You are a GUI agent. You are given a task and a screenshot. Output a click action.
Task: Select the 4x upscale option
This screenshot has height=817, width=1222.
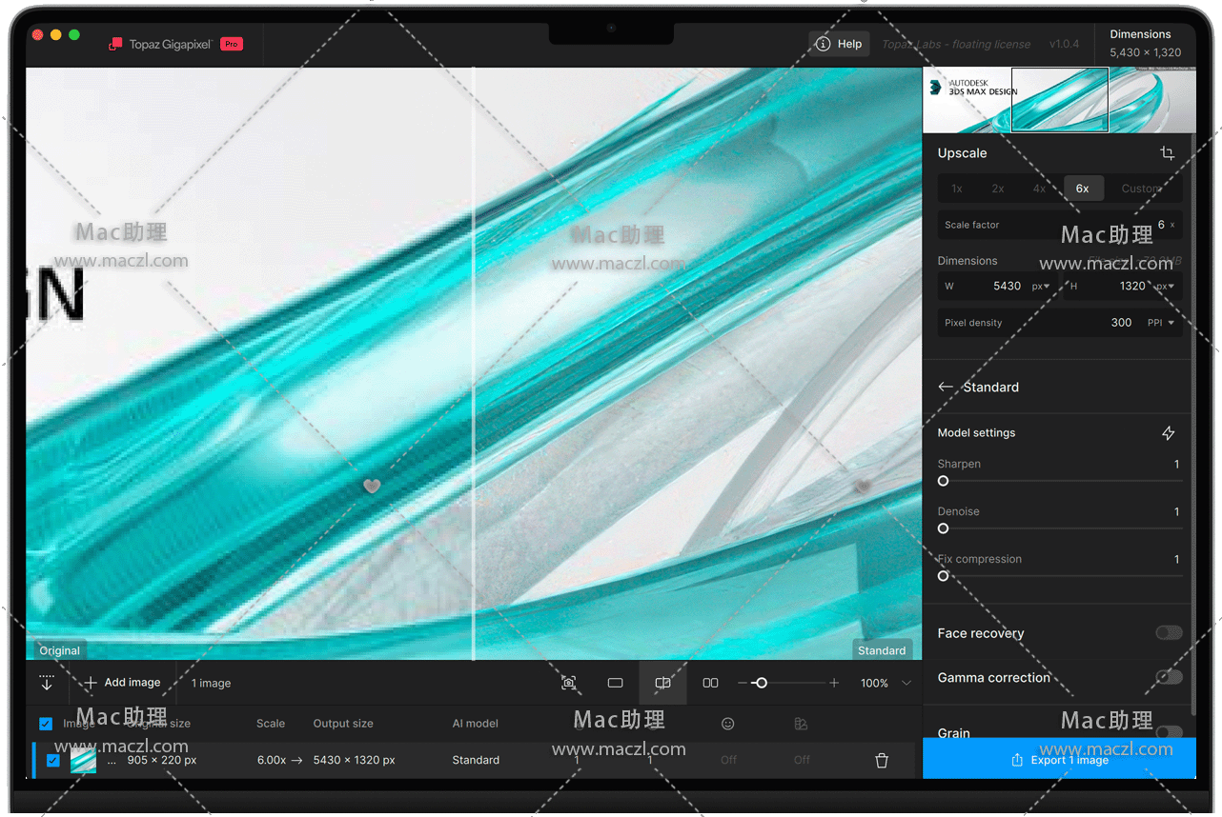click(x=1039, y=189)
